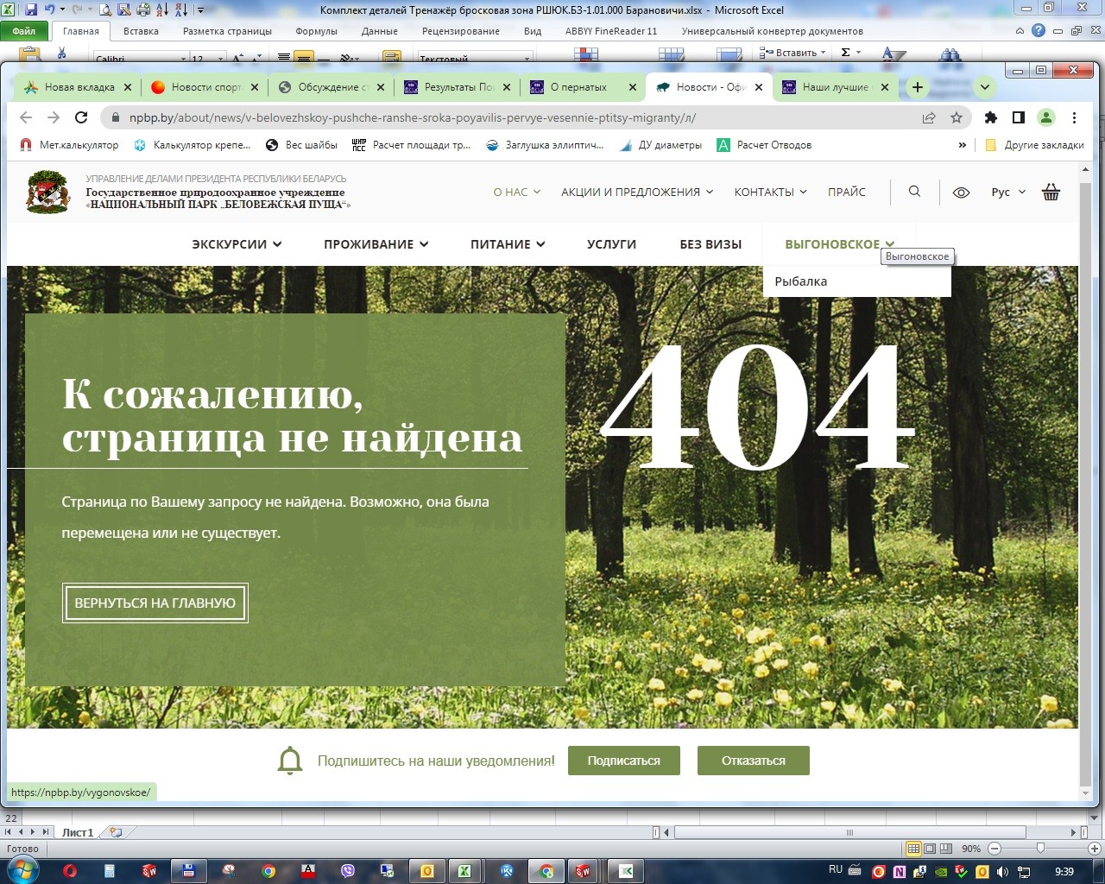Expand the ПИТАНИЕ menu

pos(508,244)
